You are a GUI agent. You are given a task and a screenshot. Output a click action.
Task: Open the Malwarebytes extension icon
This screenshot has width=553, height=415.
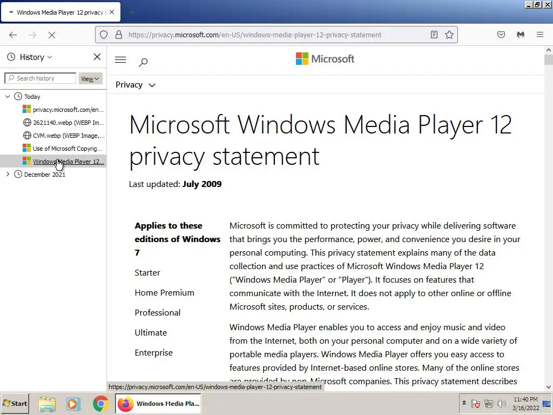tap(521, 35)
